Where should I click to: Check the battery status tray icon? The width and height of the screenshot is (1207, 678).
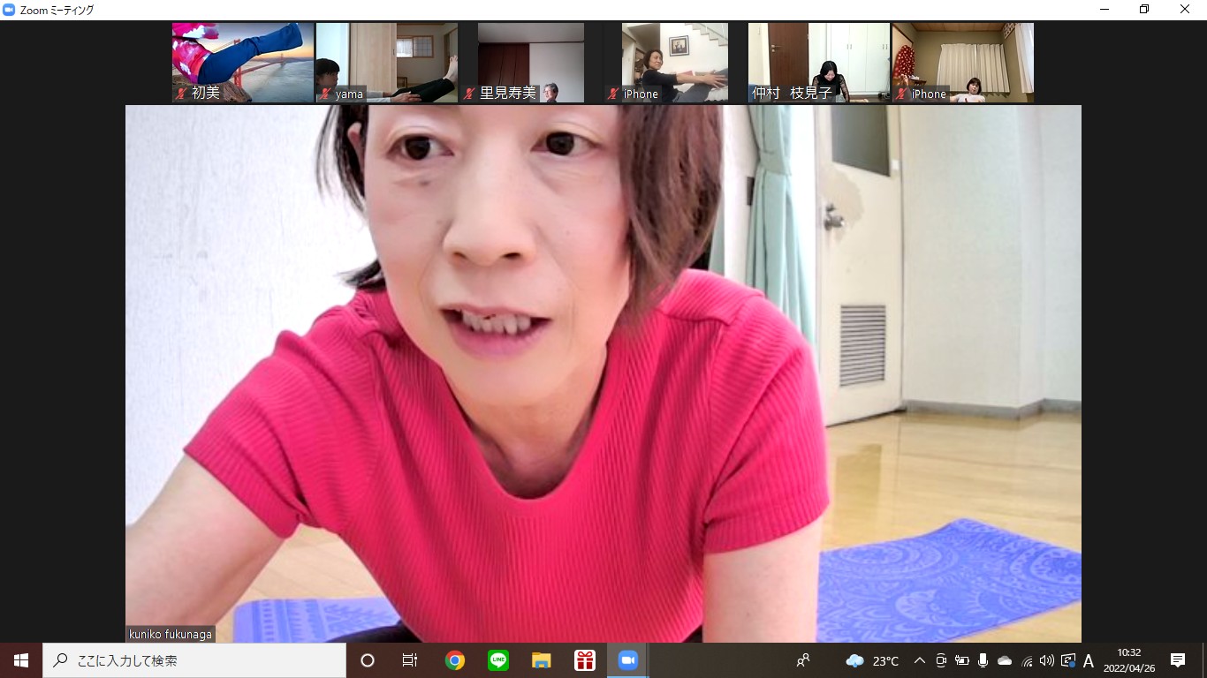(x=962, y=660)
